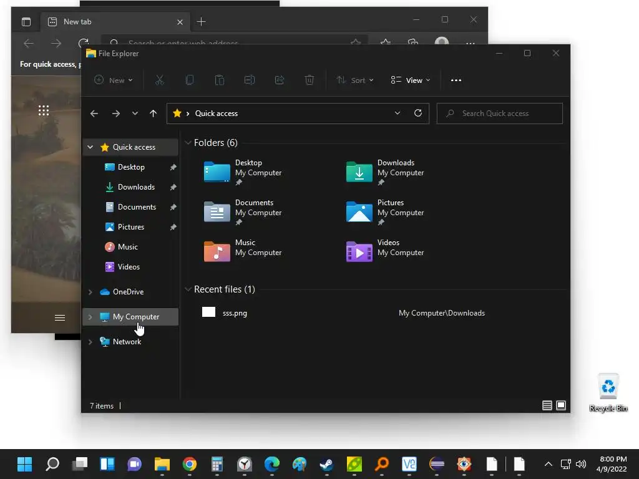This screenshot has height=479, width=639.
Task: Switch to the New tab in Edge window
Action: [x=115, y=22]
